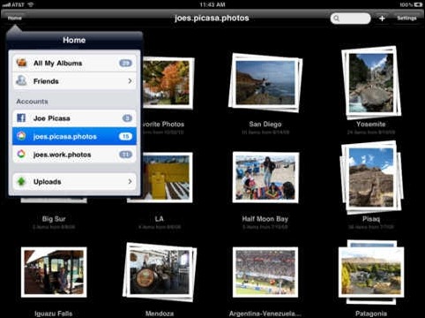Open the Iguazu Falls album thumbnail
Viewport: 425px width, 318px height.
click(54, 272)
